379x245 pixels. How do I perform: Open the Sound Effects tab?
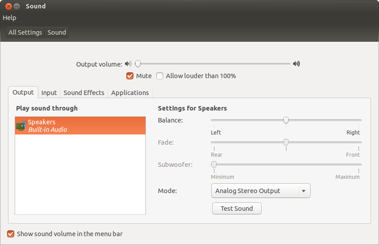coord(84,93)
